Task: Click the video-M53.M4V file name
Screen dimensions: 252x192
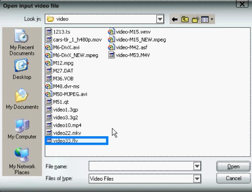Action: point(133,55)
